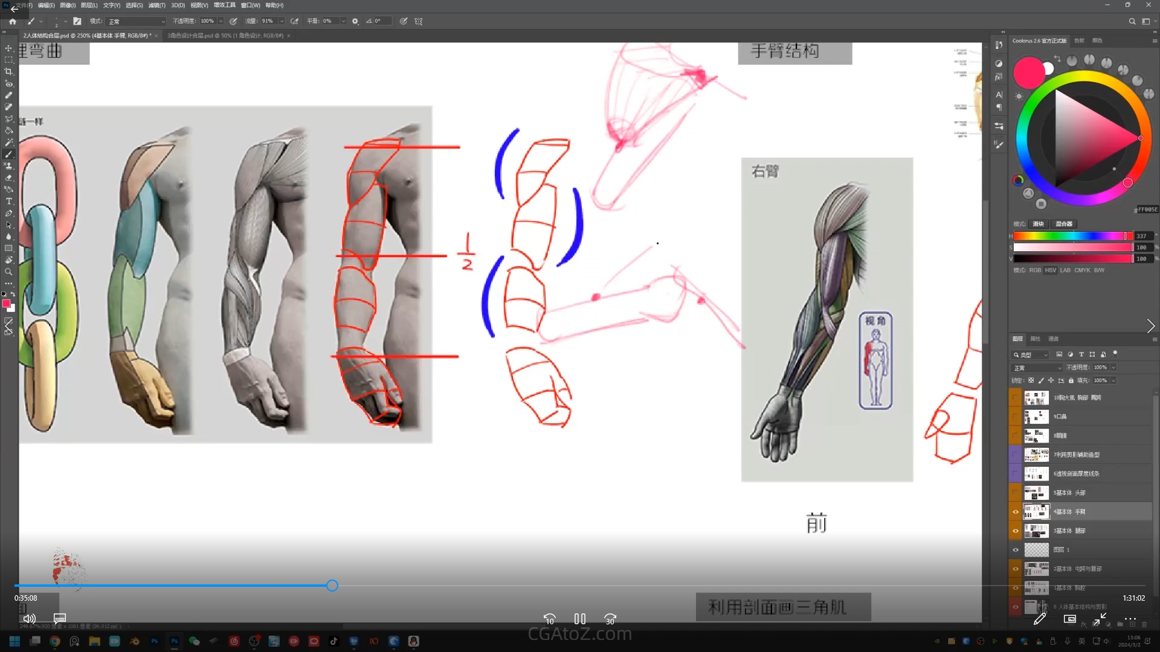This screenshot has height=652, width=1160.
Task: Open the layer opacity 不透明度 dropdown arrow
Action: click(1113, 368)
